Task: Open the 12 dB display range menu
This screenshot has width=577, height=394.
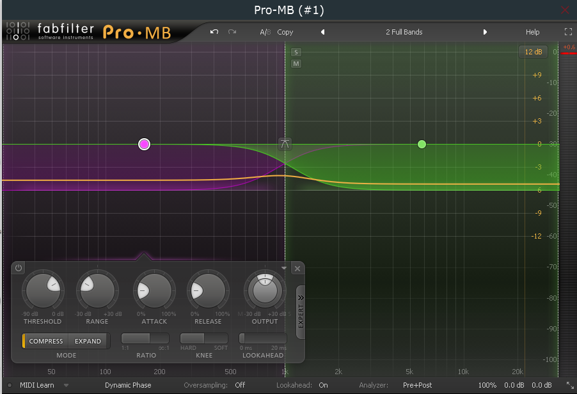Action: pos(534,52)
